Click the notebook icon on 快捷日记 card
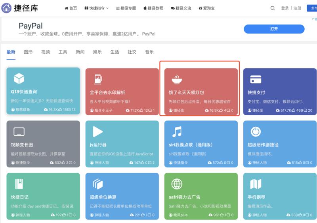 tap(19, 184)
